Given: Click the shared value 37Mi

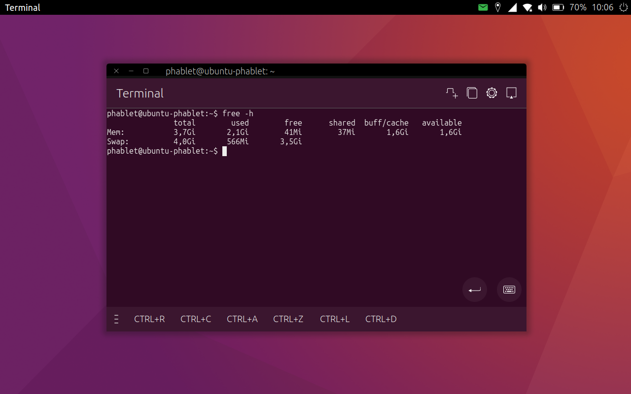Looking at the screenshot, I should (x=347, y=132).
